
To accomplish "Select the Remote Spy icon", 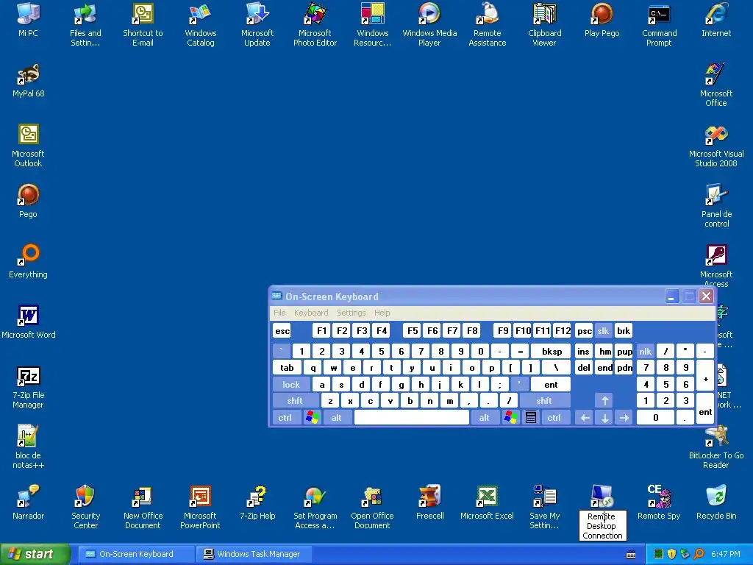I will pos(659,497).
